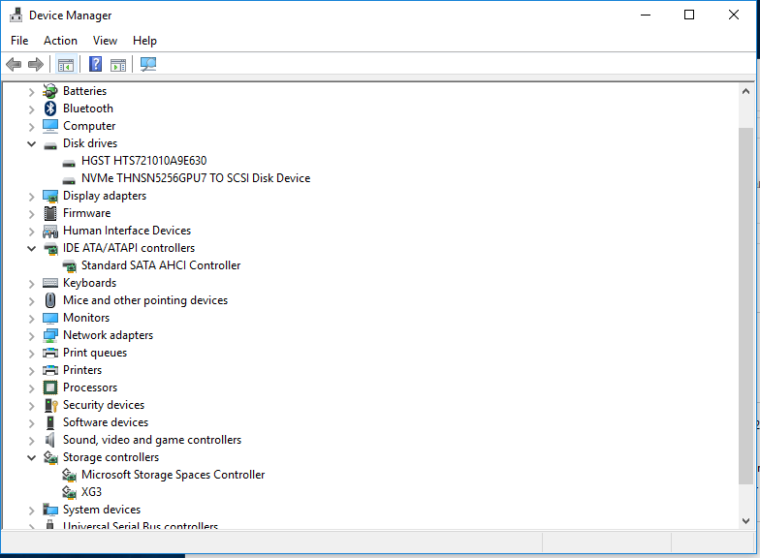760x558 pixels.
Task: Open the Help menu
Action: (144, 41)
